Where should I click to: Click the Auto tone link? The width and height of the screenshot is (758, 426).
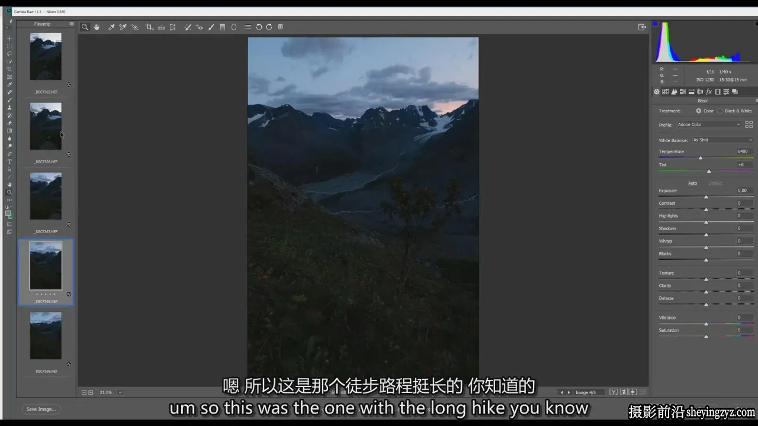(x=692, y=183)
